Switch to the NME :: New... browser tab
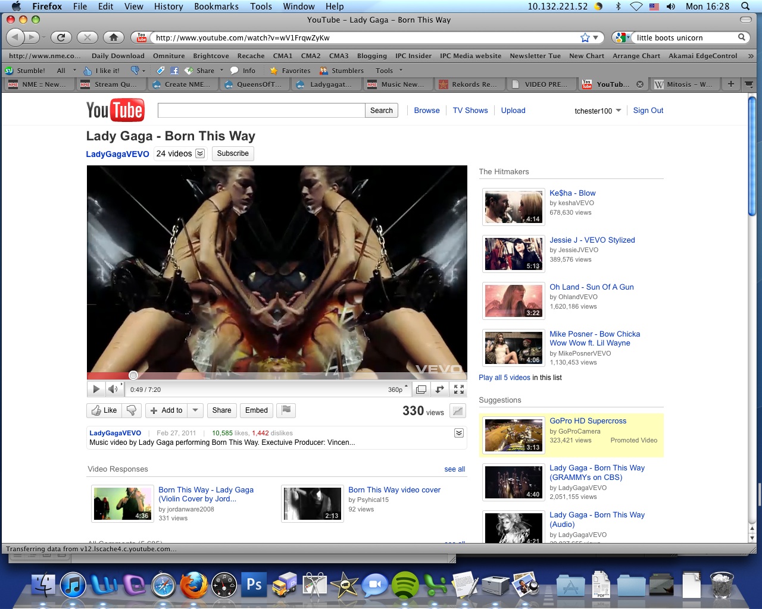762x609 pixels. coord(38,84)
